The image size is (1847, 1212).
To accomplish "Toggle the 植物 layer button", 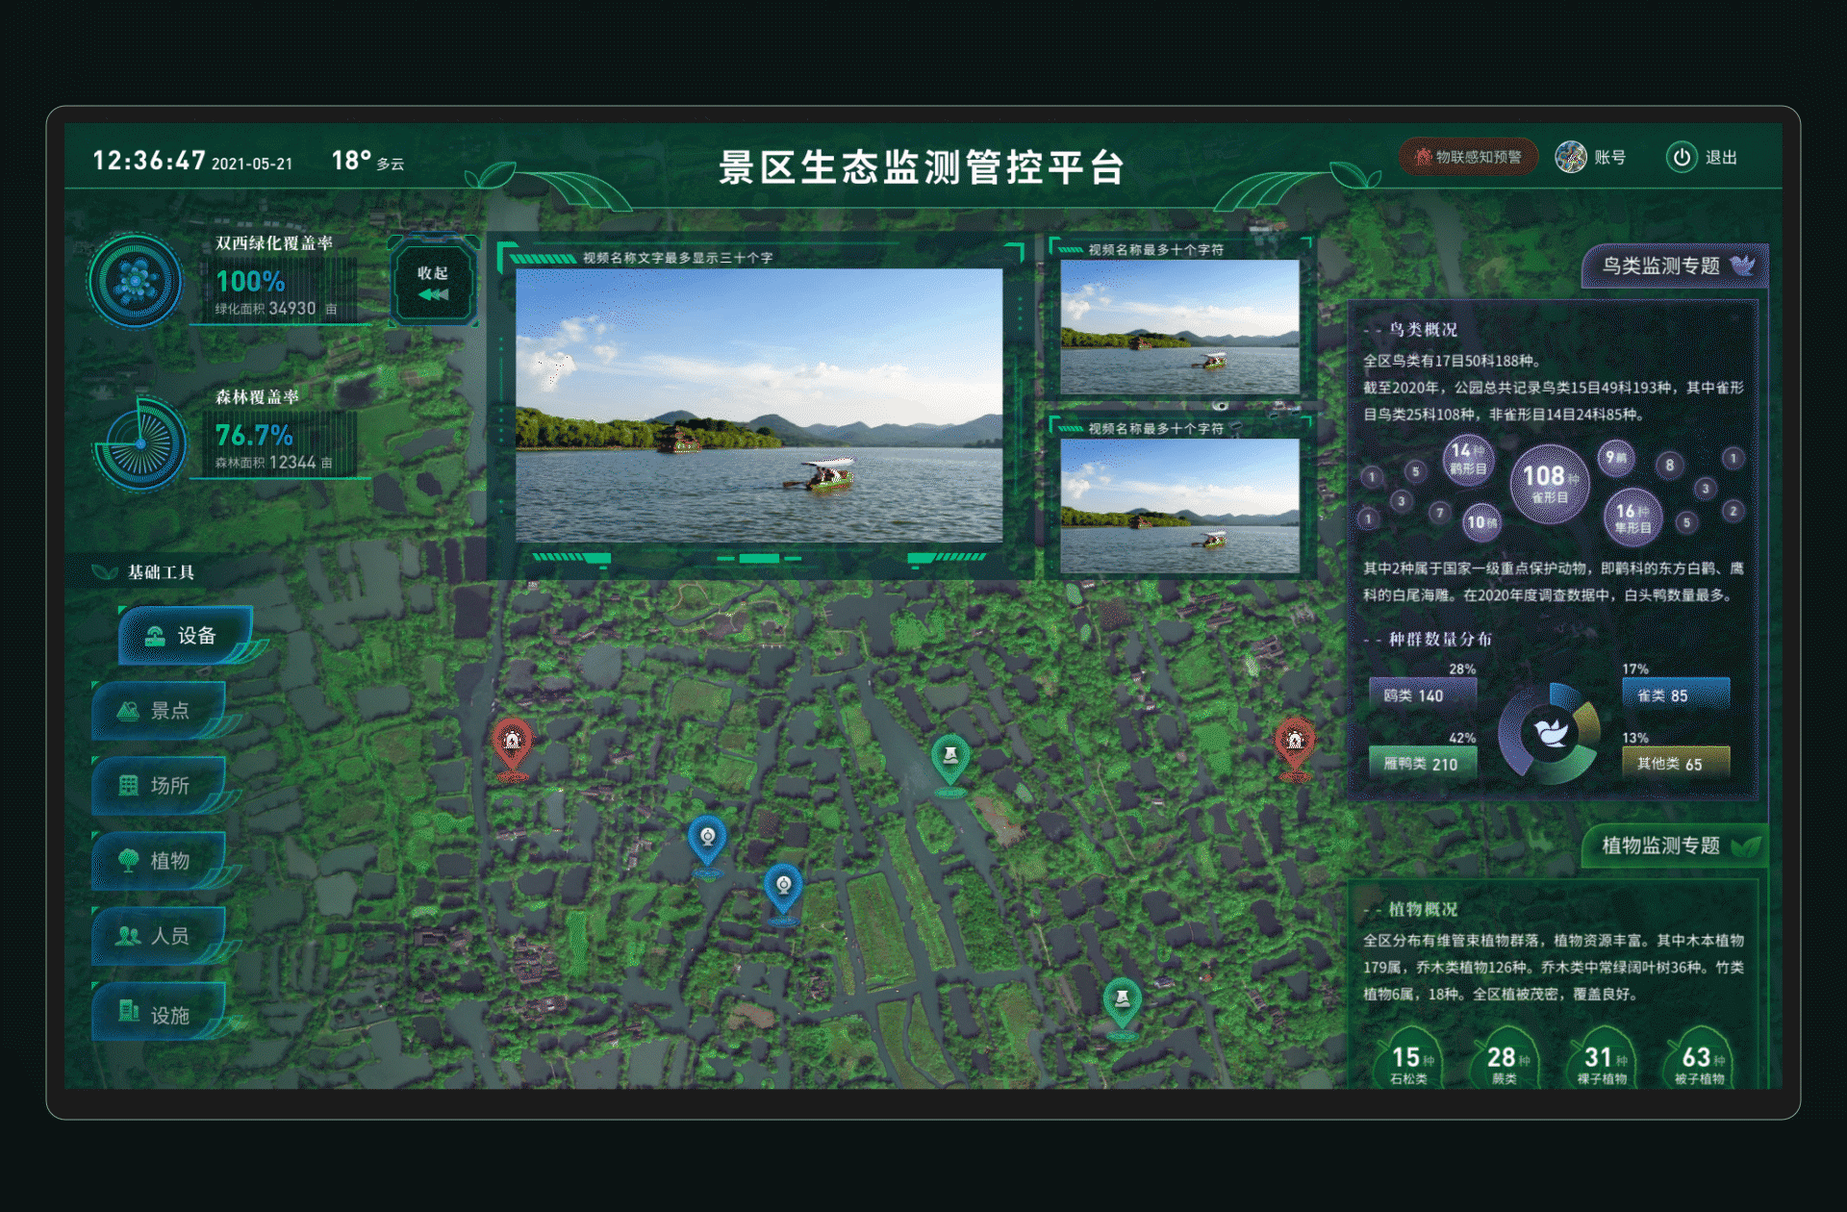I will (x=159, y=861).
